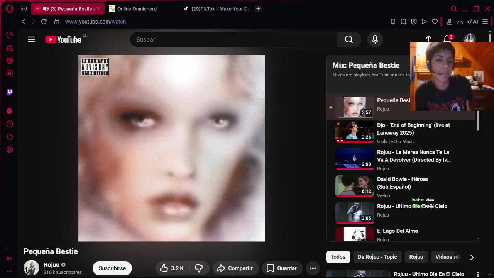
Task: Take a snapshot with the capture icon
Action: click(x=403, y=22)
